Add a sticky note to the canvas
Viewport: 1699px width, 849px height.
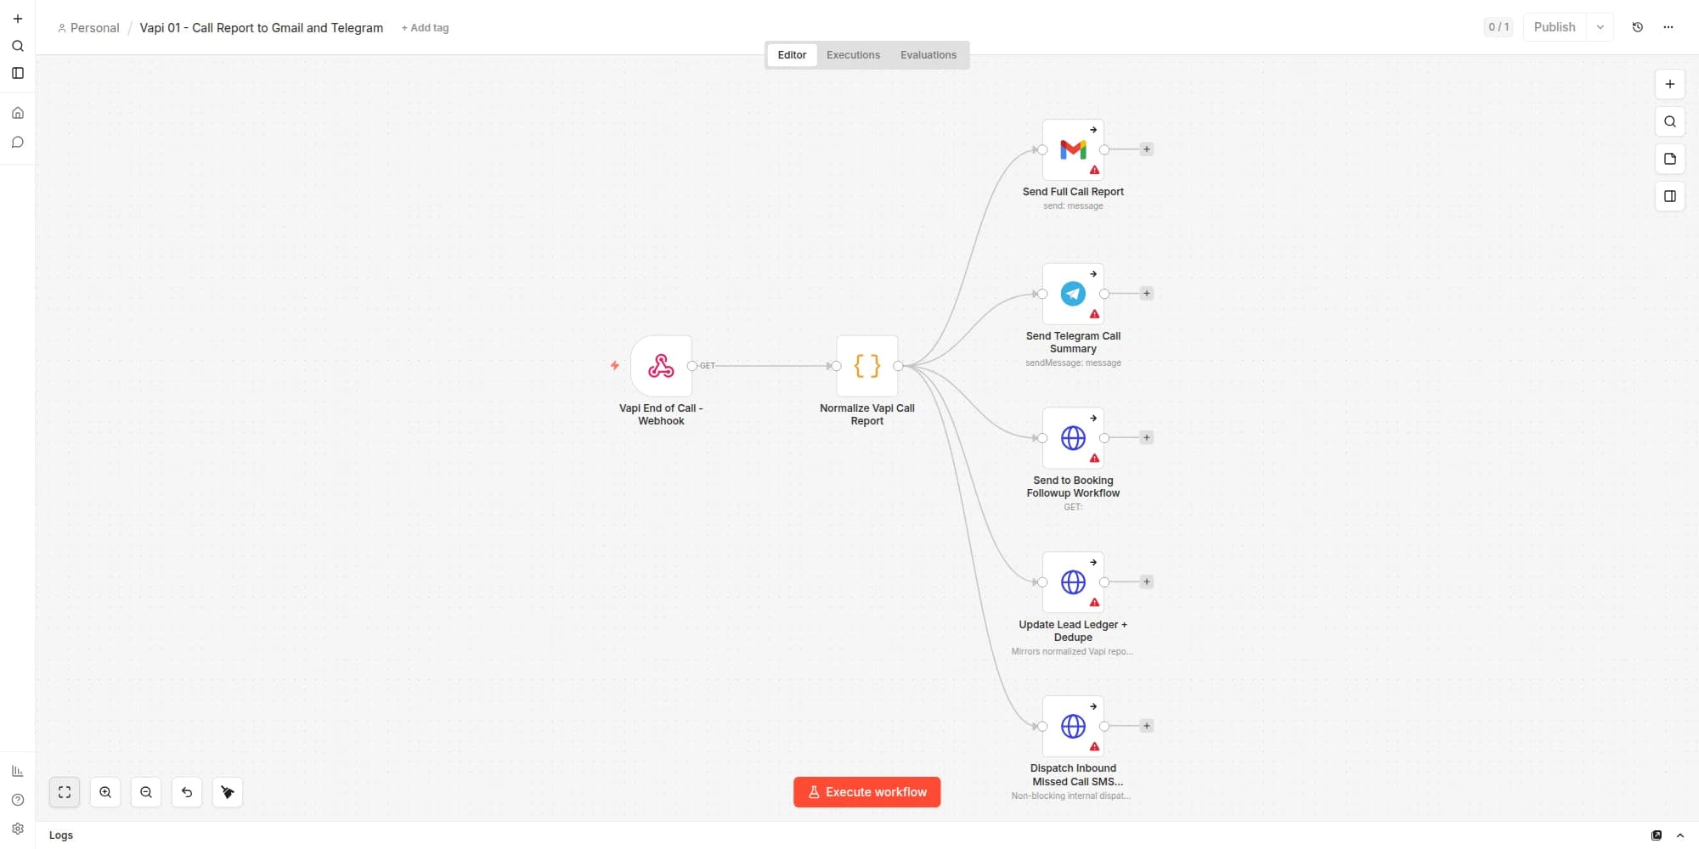pos(1670,159)
